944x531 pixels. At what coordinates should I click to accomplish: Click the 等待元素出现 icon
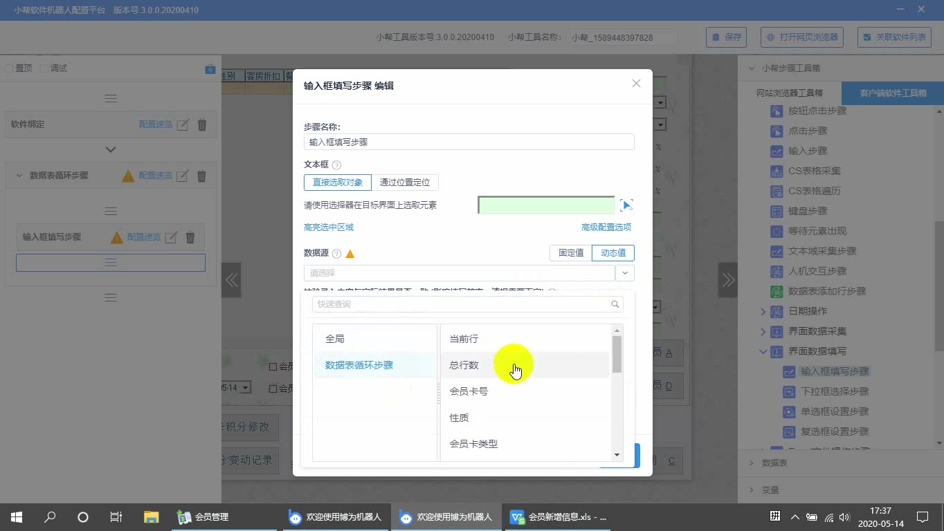pyautogui.click(x=777, y=231)
